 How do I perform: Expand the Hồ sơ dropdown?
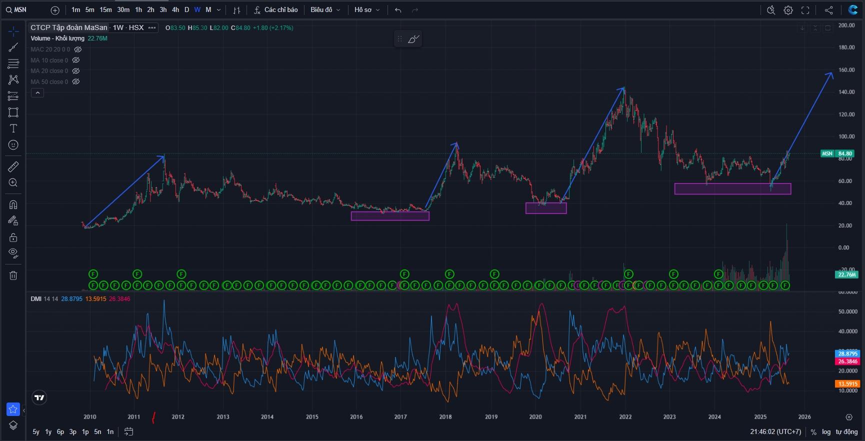click(367, 10)
